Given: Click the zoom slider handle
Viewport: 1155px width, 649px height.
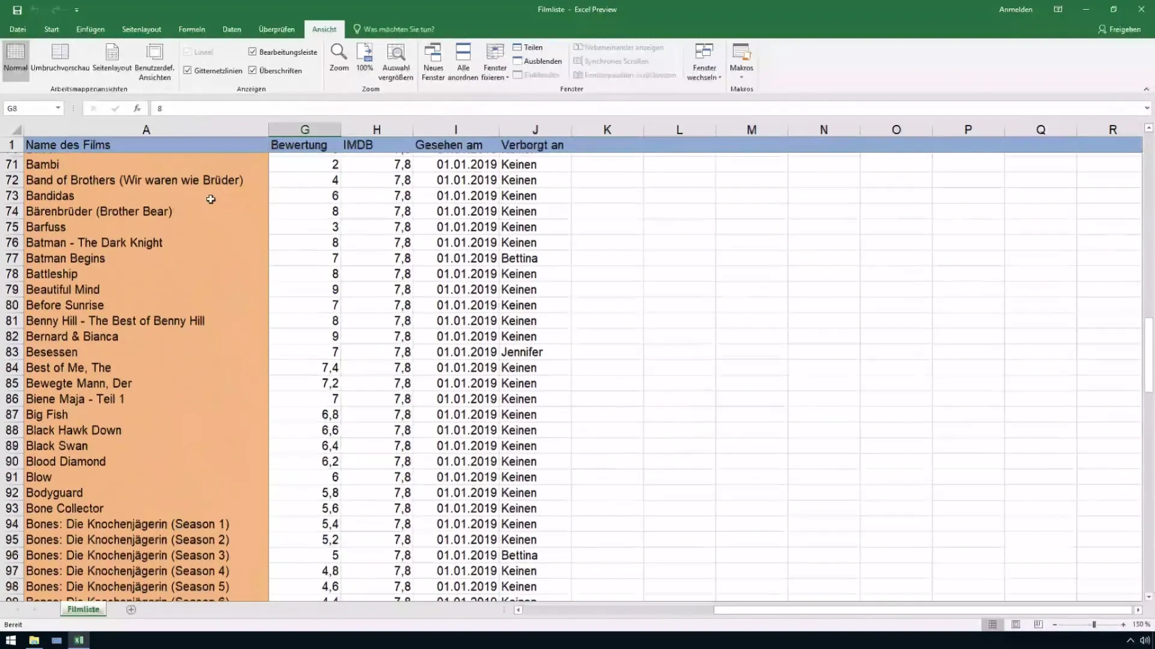Looking at the screenshot, I should [x=1094, y=625].
